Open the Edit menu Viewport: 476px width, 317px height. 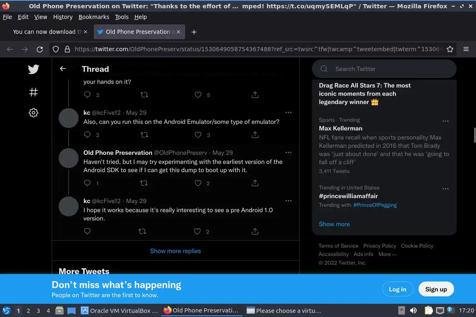click(23, 17)
